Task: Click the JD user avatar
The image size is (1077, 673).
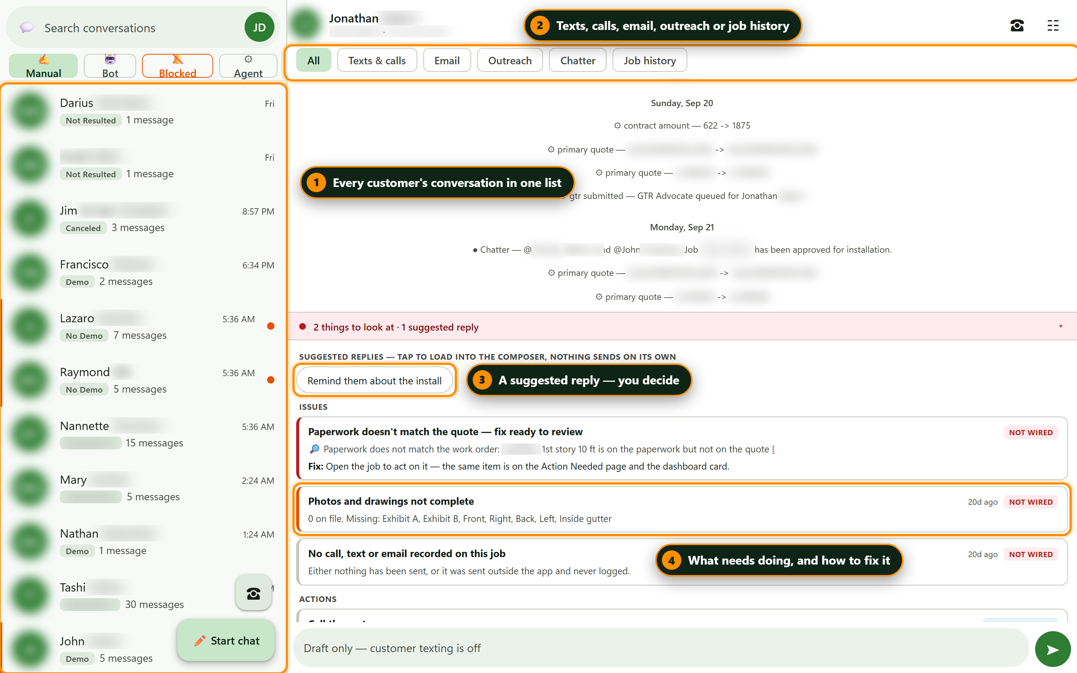Action: click(x=259, y=28)
